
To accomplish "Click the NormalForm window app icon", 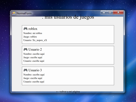I will (x=14, y=13).
